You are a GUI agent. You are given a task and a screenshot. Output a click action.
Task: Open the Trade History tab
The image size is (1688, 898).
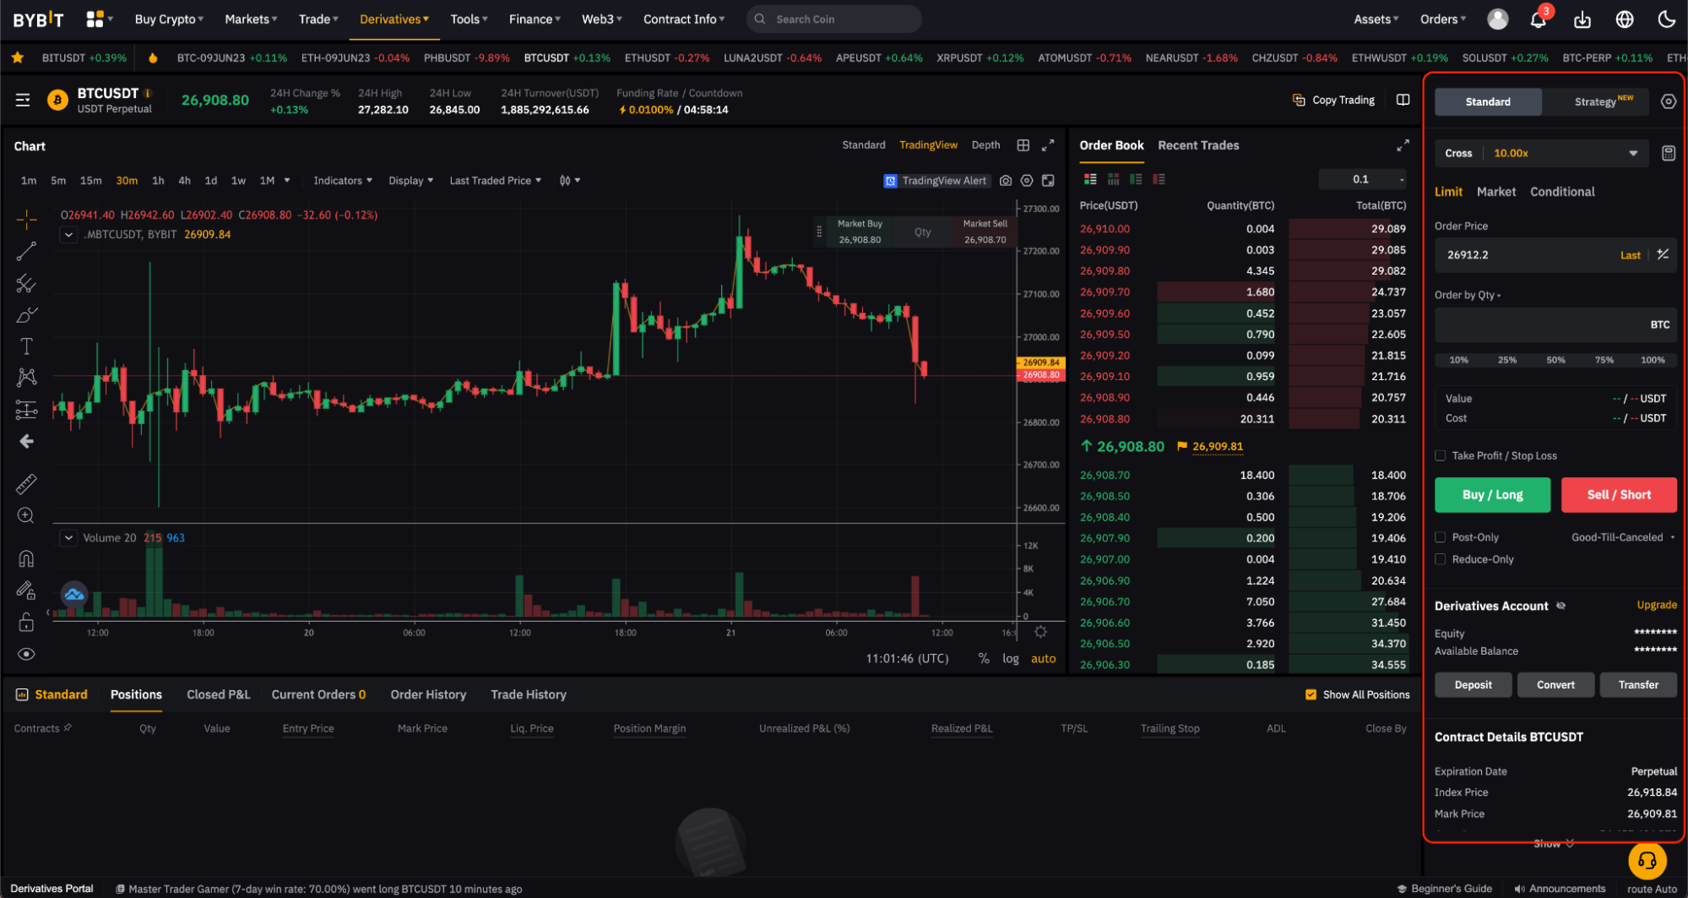[529, 694]
